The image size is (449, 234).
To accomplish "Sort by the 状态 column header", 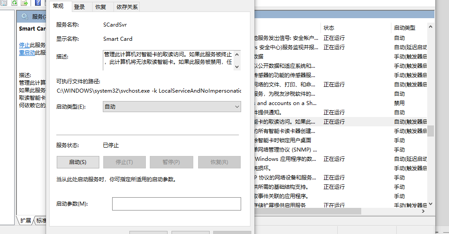I will click(355, 28).
